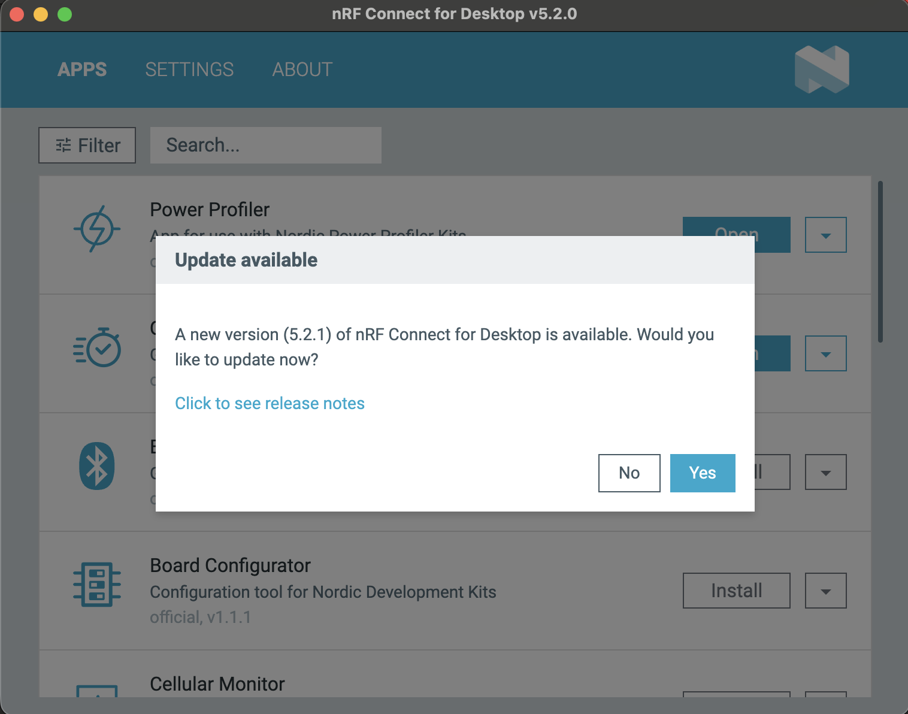Viewport: 908px width, 714px height.
Task: Open the Filter options
Action: click(x=87, y=145)
